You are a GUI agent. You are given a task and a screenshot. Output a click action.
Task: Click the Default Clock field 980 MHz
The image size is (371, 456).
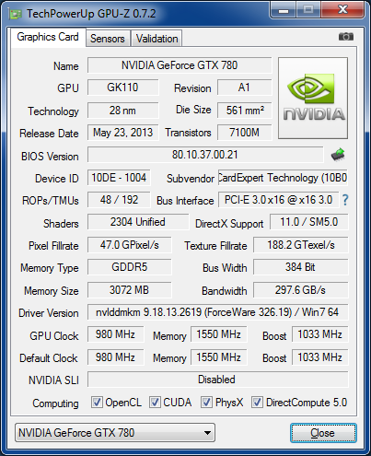coord(115,357)
